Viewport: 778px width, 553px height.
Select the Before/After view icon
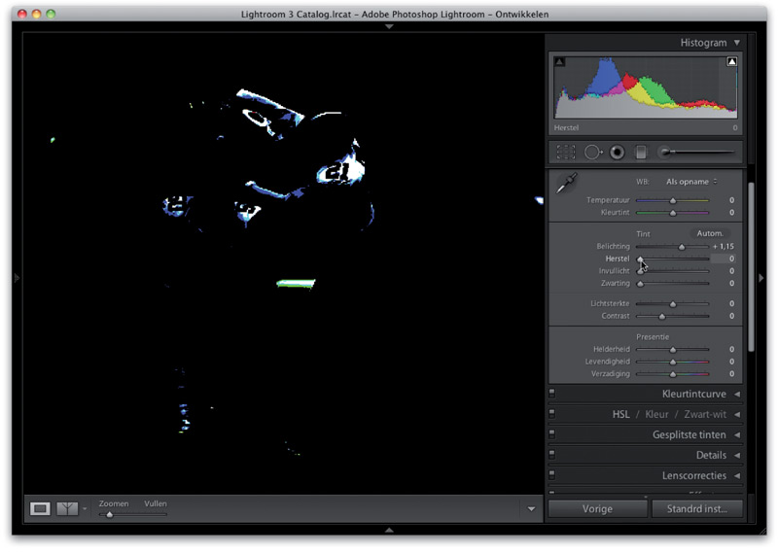pos(67,508)
